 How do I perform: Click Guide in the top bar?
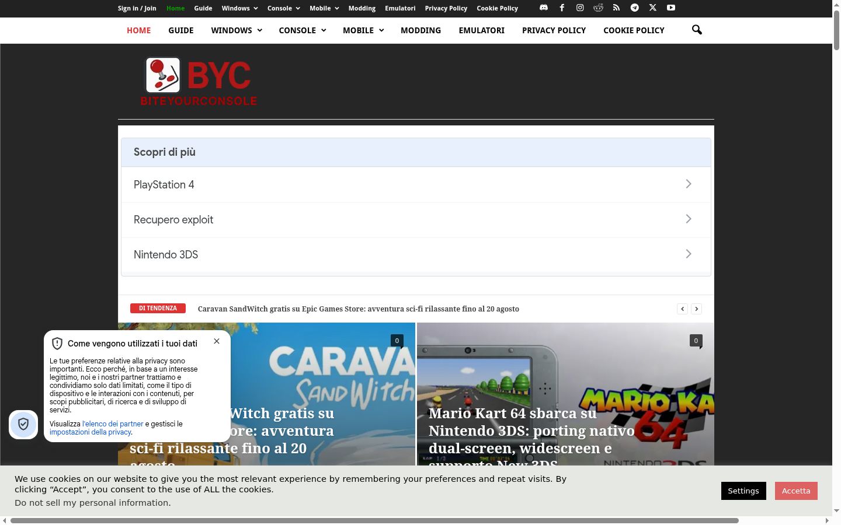pos(203,8)
